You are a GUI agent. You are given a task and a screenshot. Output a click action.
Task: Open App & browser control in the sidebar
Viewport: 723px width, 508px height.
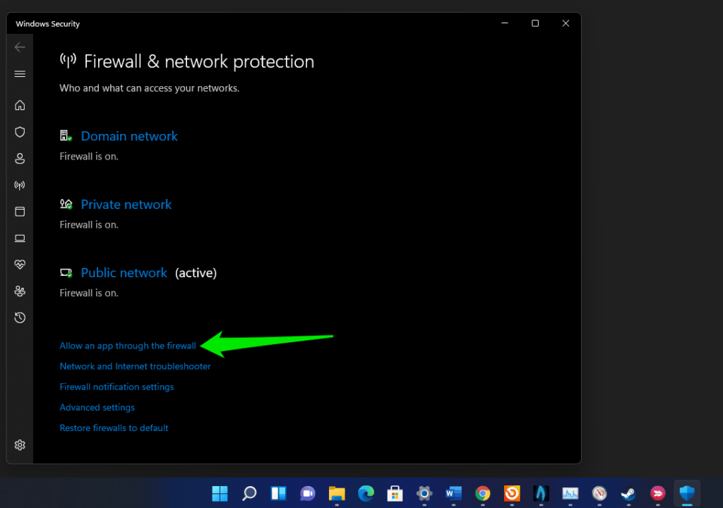[x=19, y=211]
